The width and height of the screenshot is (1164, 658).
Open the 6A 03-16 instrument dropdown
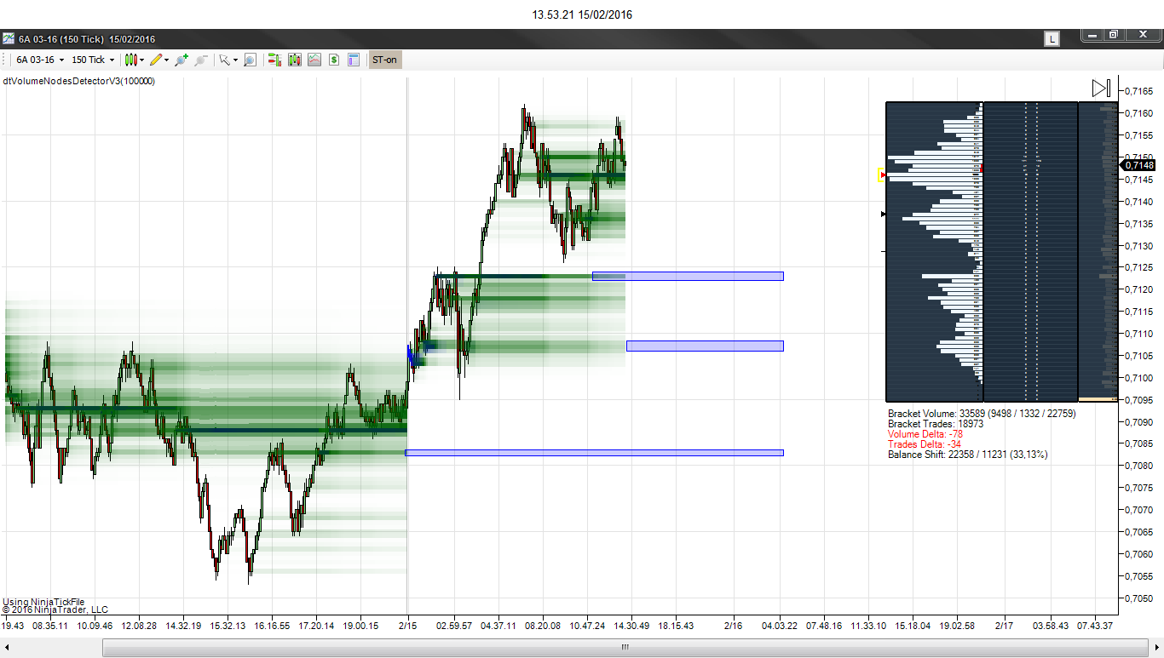(39, 60)
